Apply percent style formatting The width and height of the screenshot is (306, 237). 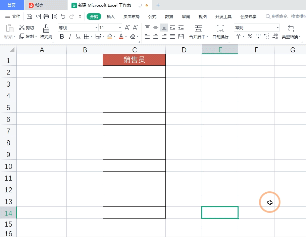(x=250, y=36)
